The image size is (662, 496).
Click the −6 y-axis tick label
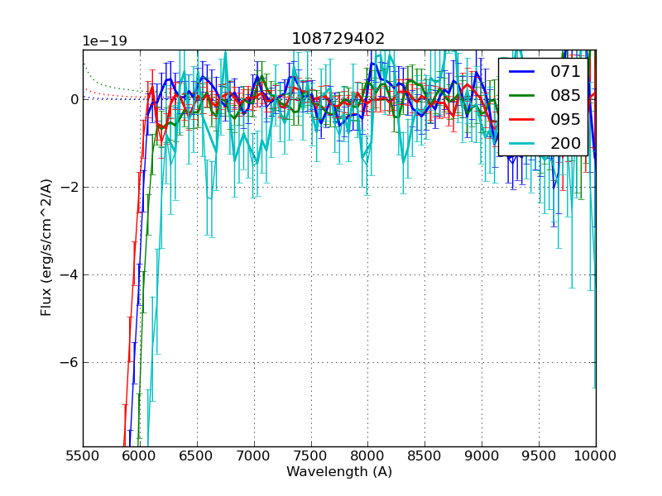tap(70, 362)
